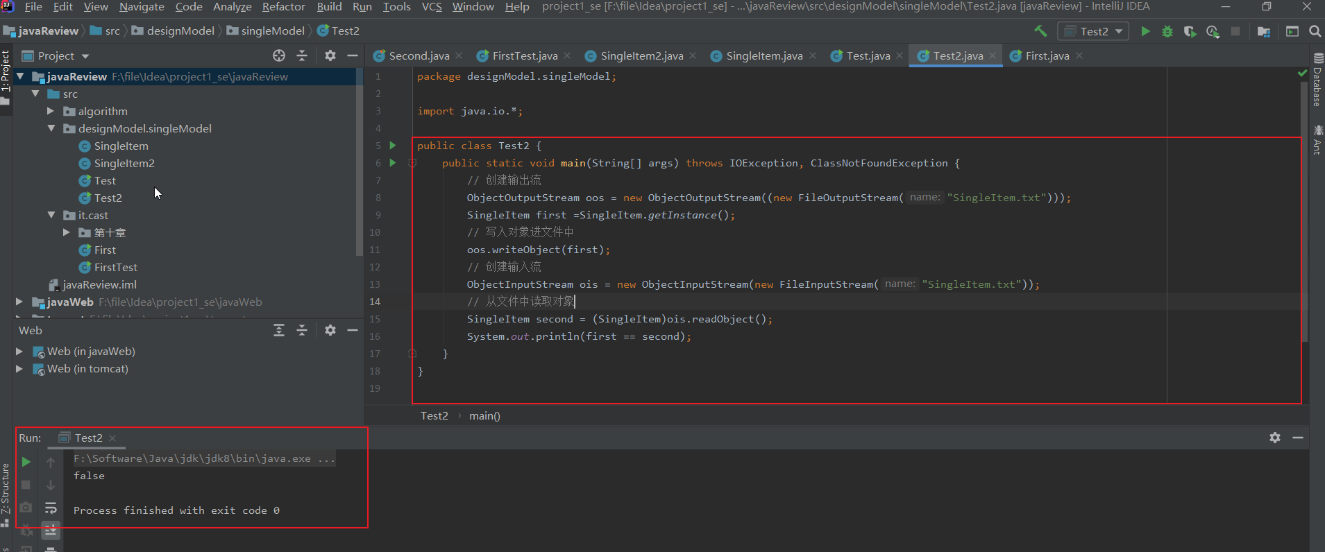Close the SingleItem.java tab

(x=813, y=55)
